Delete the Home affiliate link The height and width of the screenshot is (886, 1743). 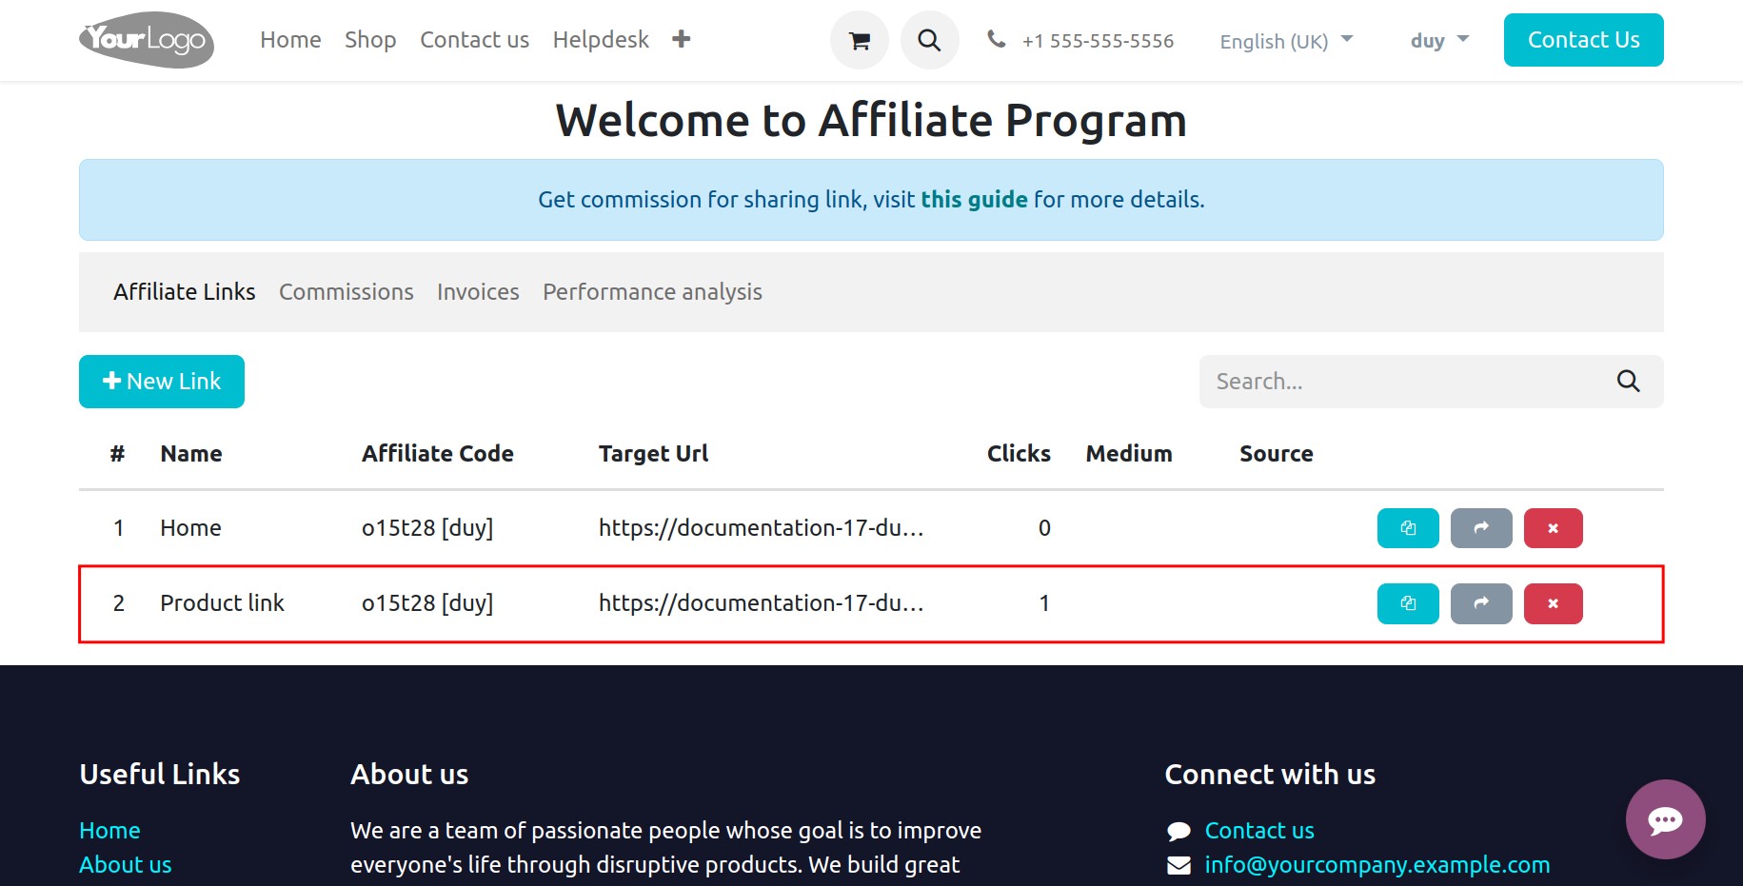(1553, 528)
